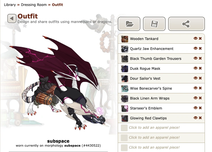Hide Wise Bonecarver's Spine eye icon
This screenshot has width=212, height=152.
(x=195, y=88)
